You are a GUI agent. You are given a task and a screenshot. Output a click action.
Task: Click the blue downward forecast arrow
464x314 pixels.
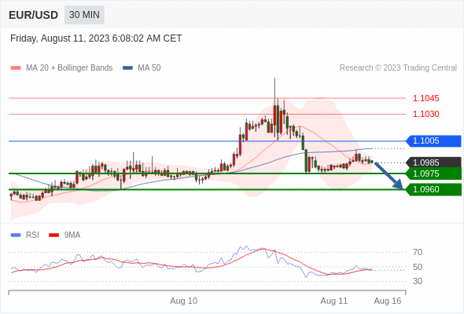[x=389, y=176]
